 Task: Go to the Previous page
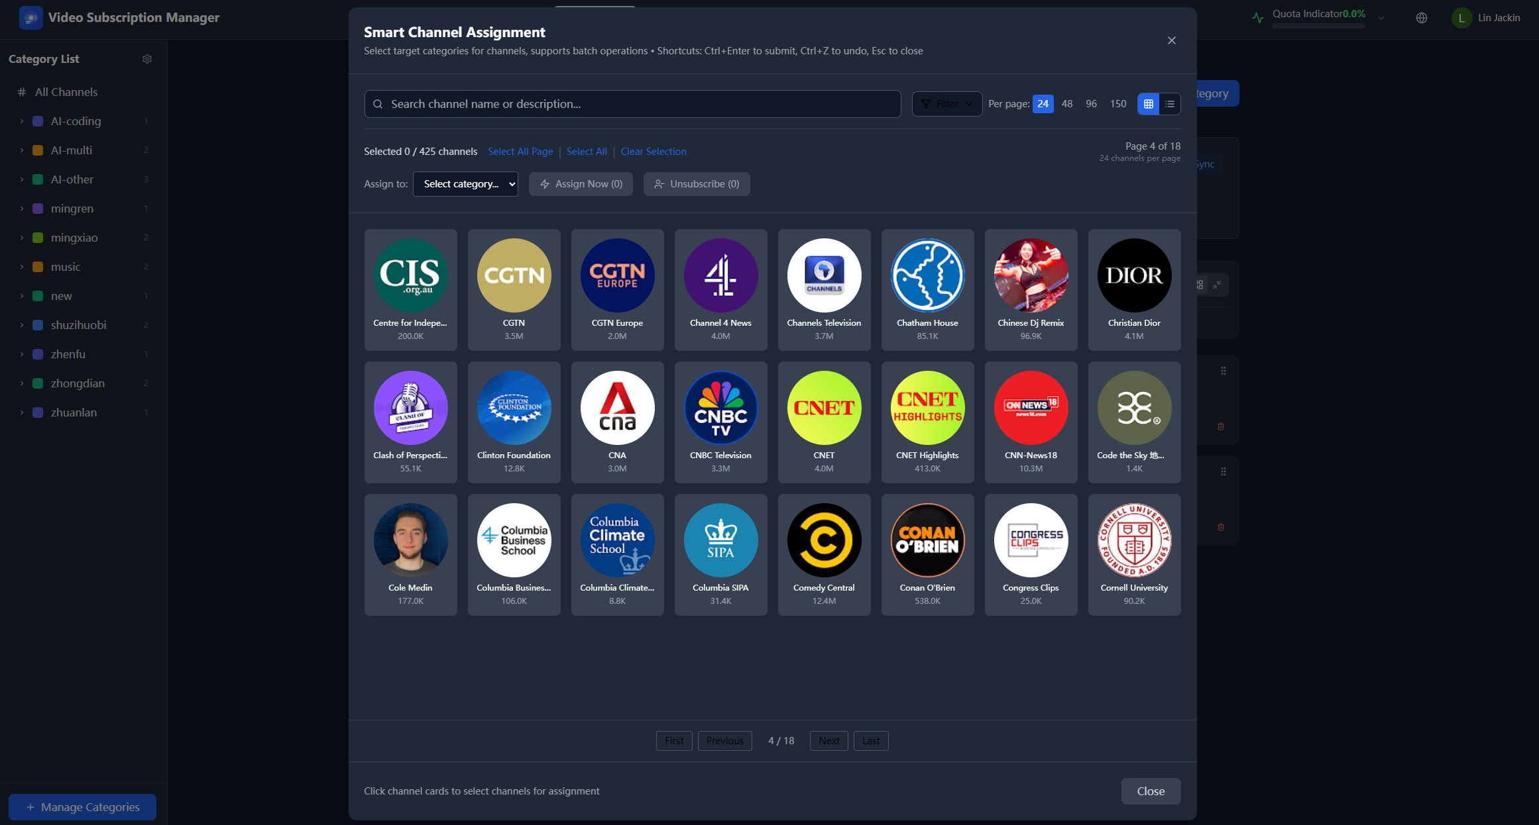[x=724, y=741]
